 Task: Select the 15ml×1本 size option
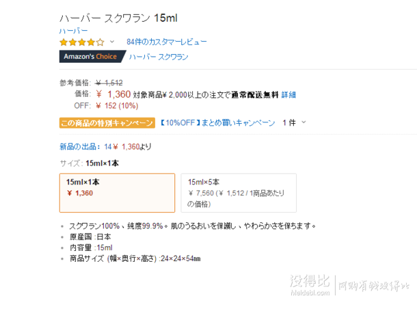click(x=117, y=193)
